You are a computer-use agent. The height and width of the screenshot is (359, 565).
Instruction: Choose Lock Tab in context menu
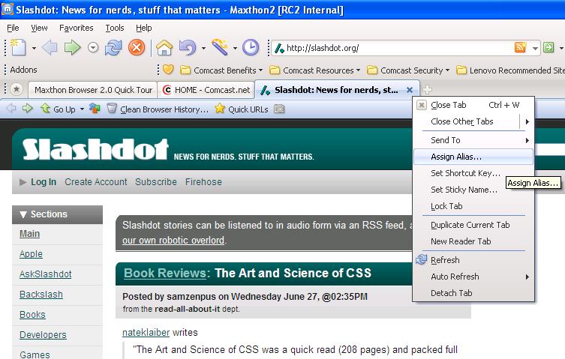coord(473,206)
